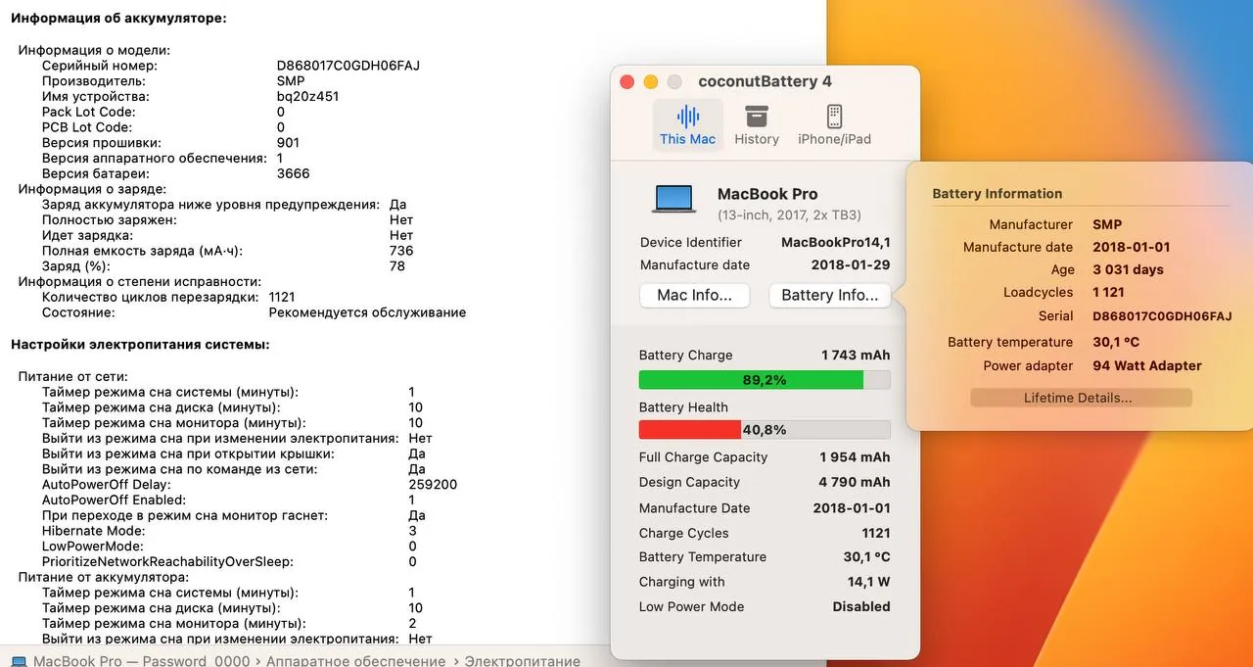Select 'Рекомендуется обслуживание' status text
Viewport: 1253px width, 667px height.
(x=367, y=312)
